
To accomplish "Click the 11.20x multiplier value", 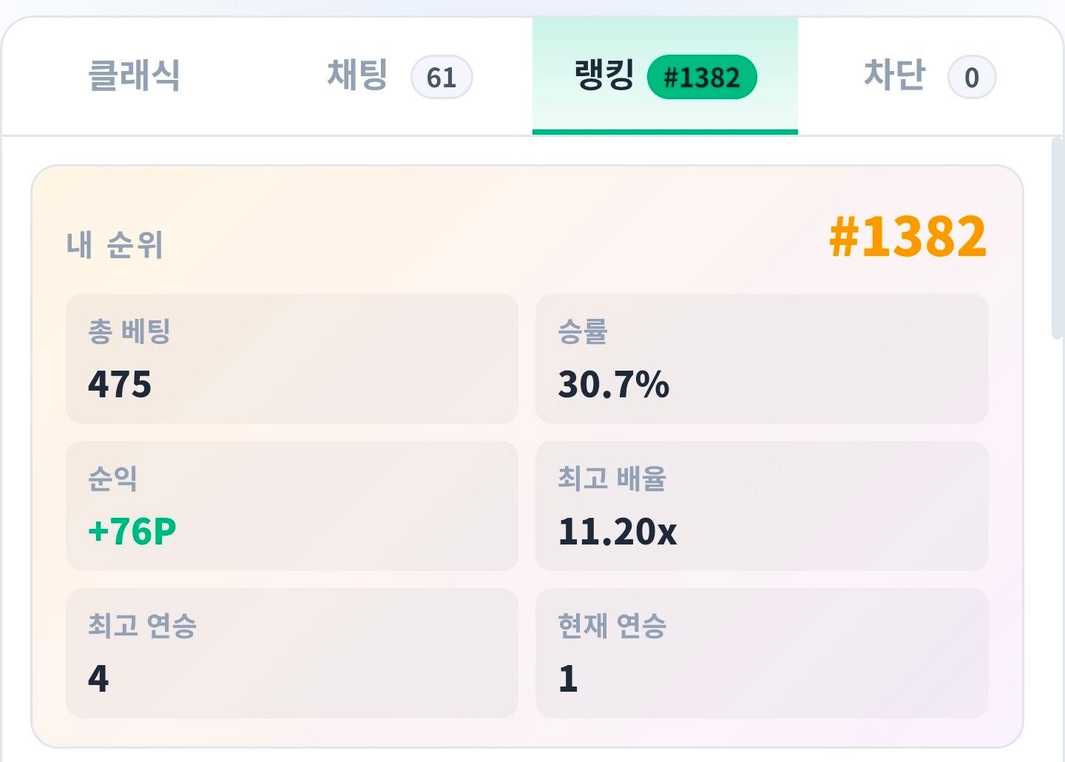I will coord(618,531).
